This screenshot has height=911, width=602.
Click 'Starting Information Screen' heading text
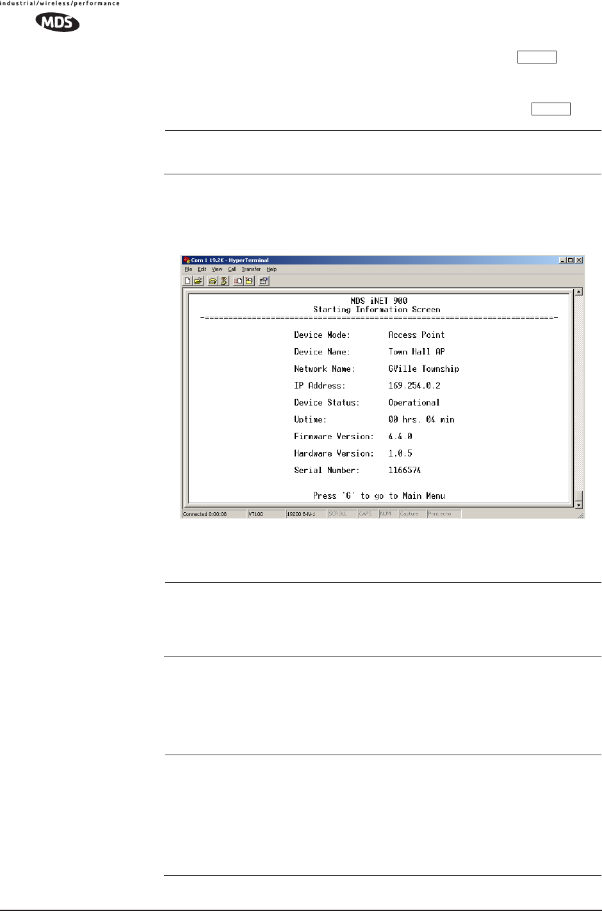click(x=377, y=309)
